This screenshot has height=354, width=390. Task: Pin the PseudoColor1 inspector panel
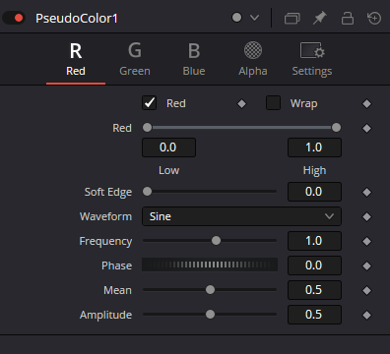point(319,18)
